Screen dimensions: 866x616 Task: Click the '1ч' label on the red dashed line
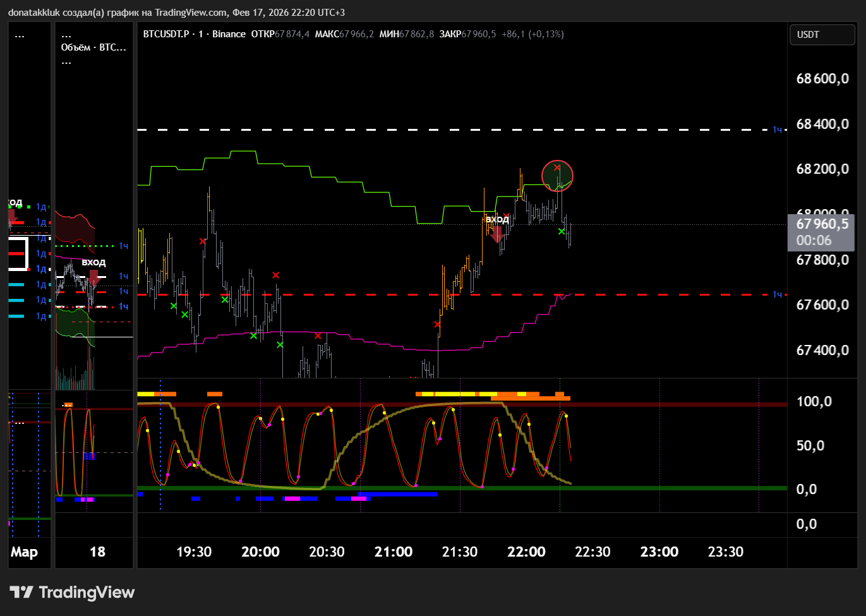point(778,294)
